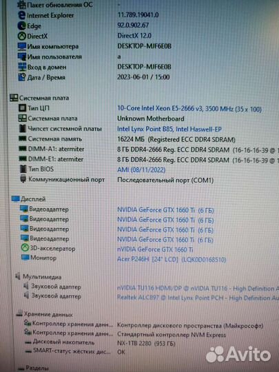Screen dimensions: 279x372
Task: Click the Тип BIOS chip icon
Action: coord(23,169)
